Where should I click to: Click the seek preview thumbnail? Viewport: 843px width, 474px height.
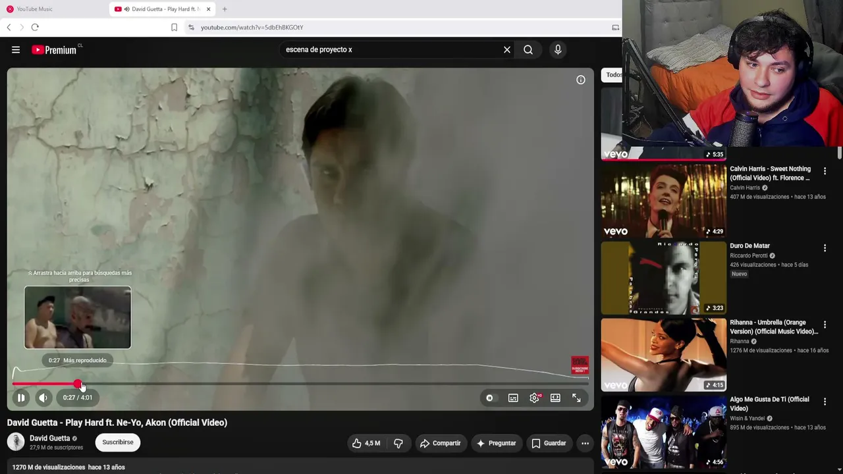(x=78, y=317)
